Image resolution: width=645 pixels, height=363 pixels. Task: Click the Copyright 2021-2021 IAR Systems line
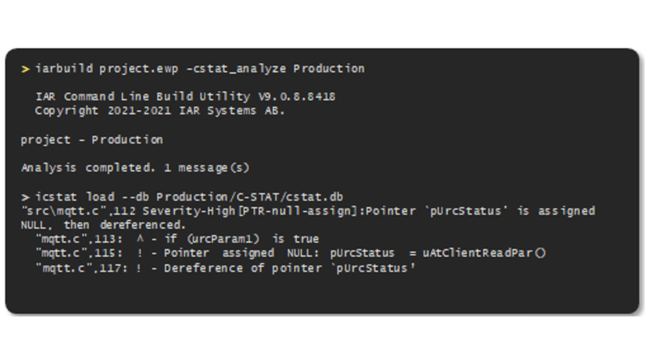160,111
